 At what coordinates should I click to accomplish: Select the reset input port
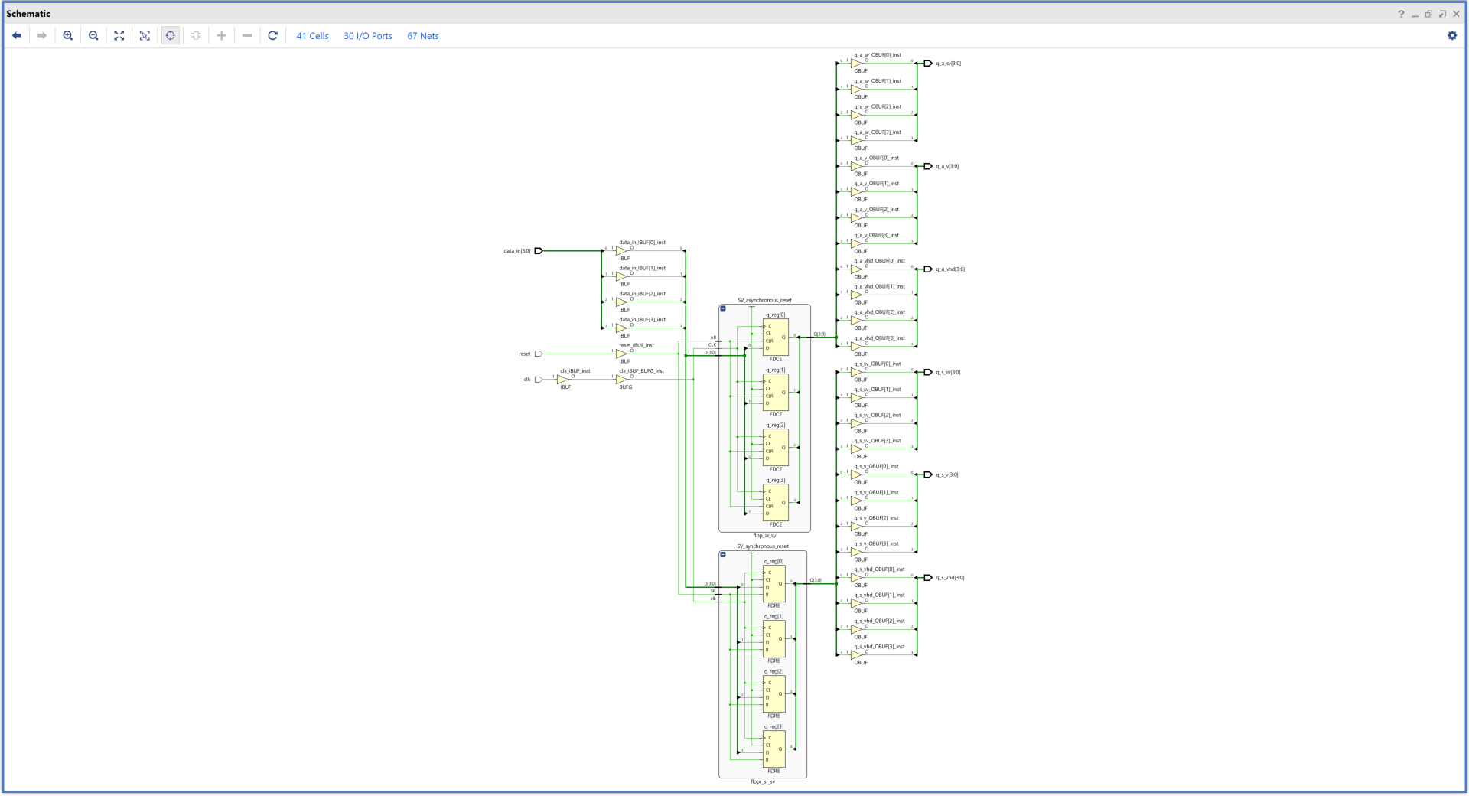pos(538,354)
